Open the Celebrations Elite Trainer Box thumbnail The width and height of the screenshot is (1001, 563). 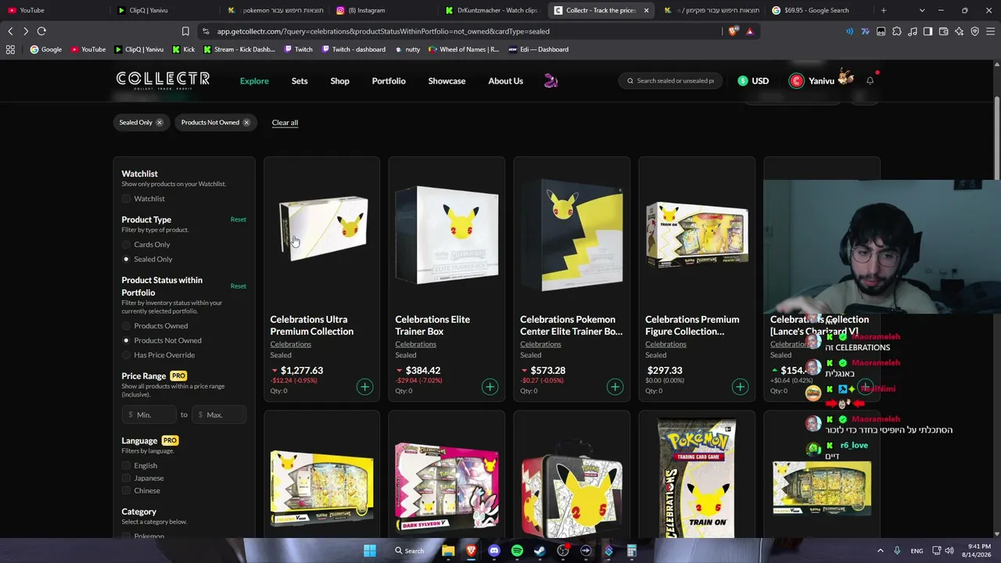tap(447, 234)
